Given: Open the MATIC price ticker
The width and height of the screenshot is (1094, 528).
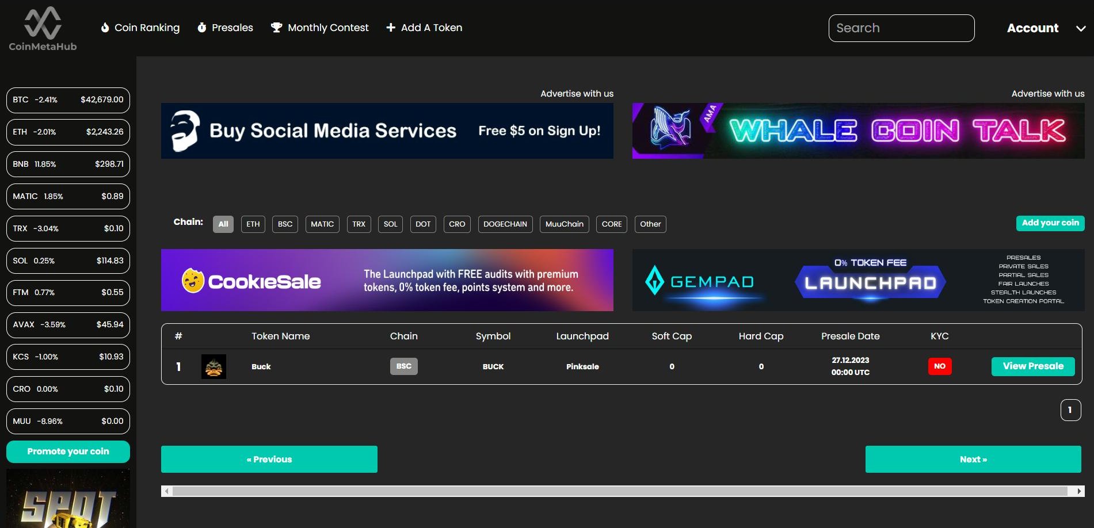Looking at the screenshot, I should point(68,197).
